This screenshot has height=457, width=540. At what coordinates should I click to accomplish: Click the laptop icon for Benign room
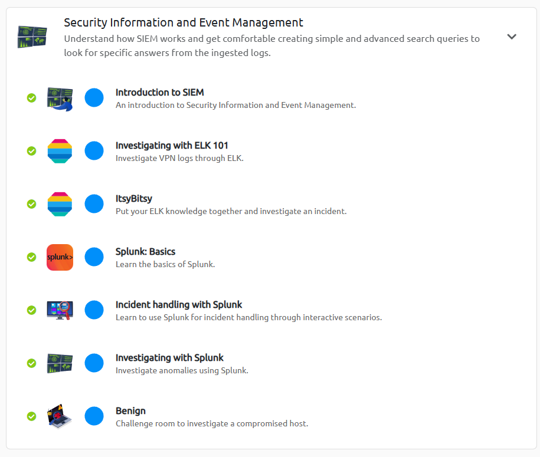[x=60, y=416]
